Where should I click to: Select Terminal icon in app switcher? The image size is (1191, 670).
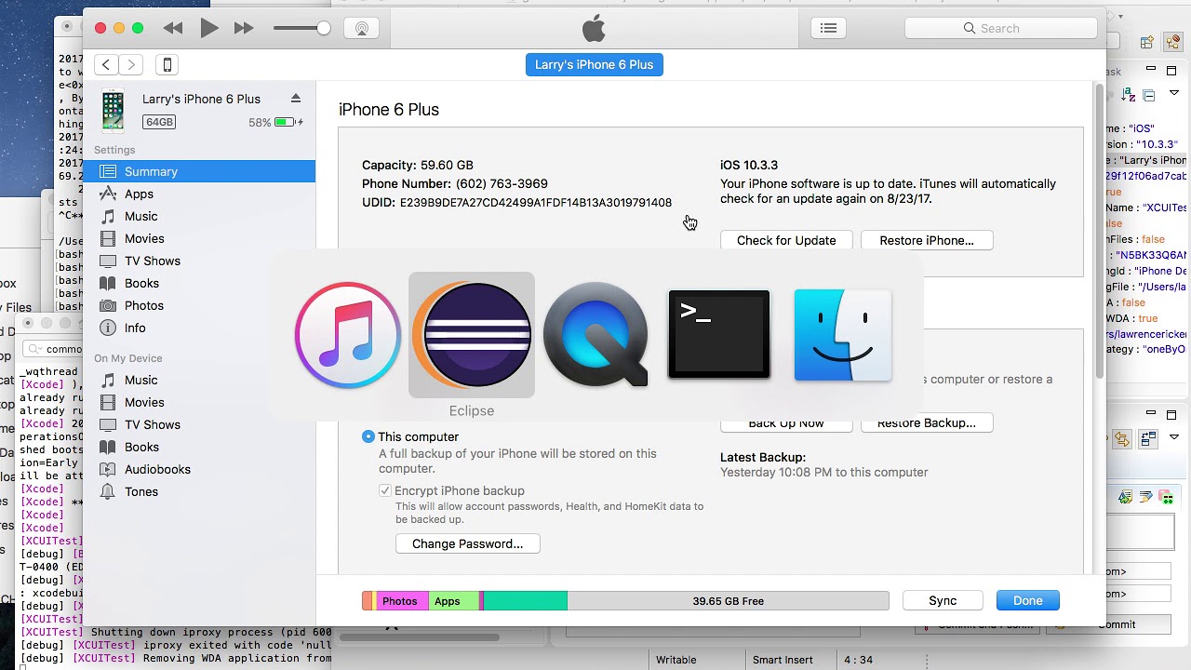[719, 335]
